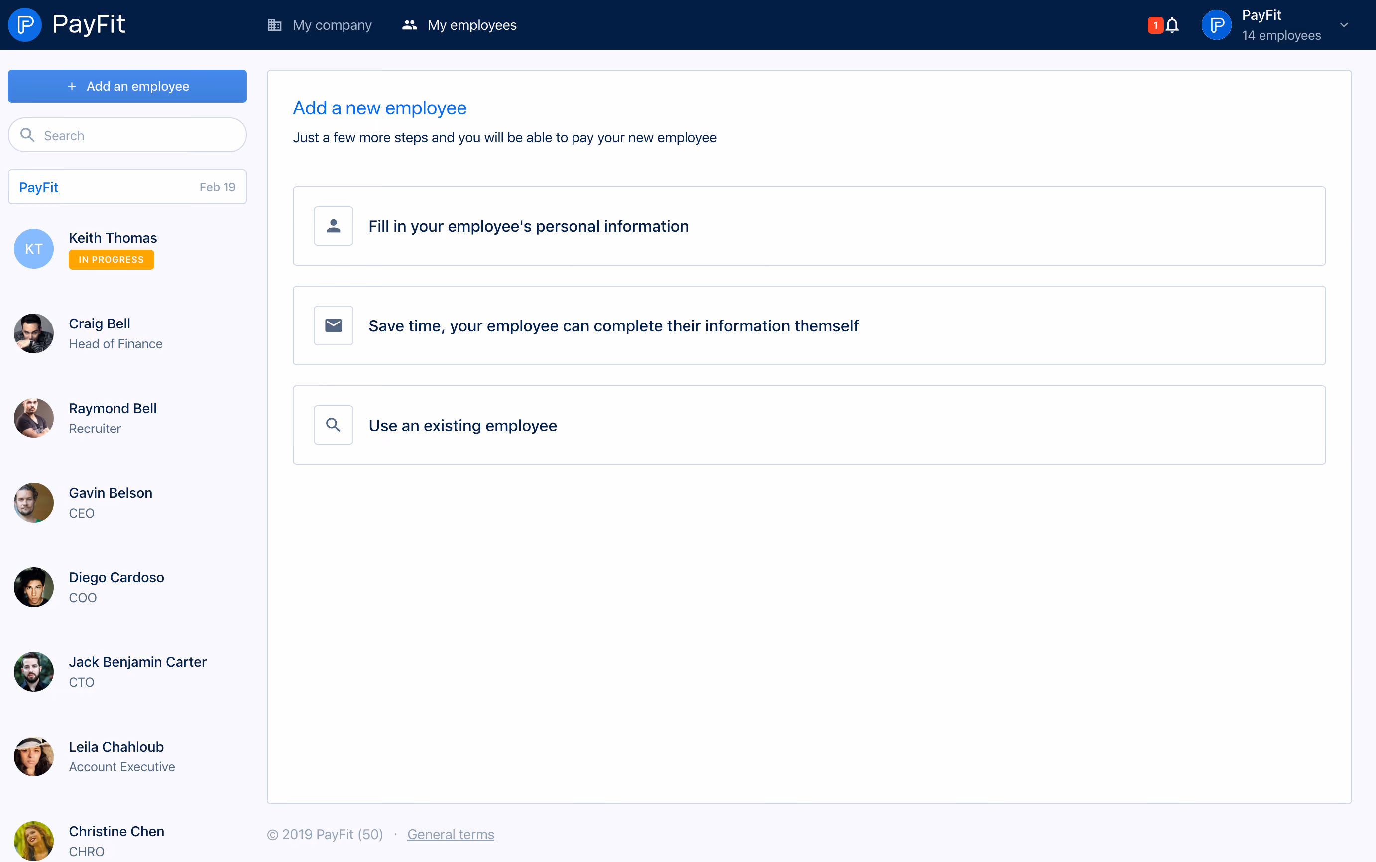The image size is (1376, 862).
Task: Open the notifications bell
Action: click(x=1172, y=25)
